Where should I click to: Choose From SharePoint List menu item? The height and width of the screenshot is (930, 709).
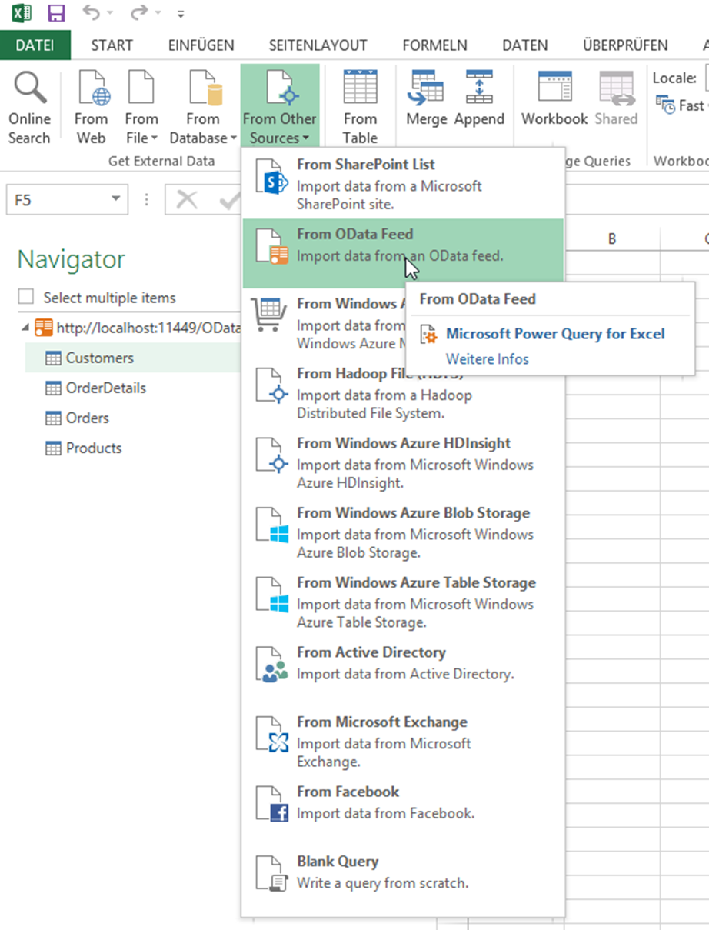pos(403,185)
